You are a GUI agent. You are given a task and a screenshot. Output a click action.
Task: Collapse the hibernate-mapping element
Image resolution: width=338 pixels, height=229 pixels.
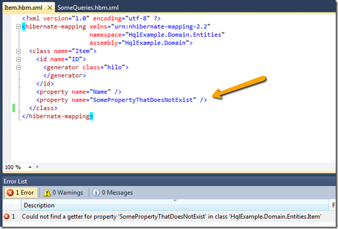pyautogui.click(x=18, y=27)
